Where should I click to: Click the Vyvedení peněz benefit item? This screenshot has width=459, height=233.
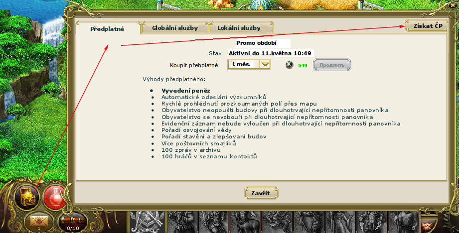[186, 91]
